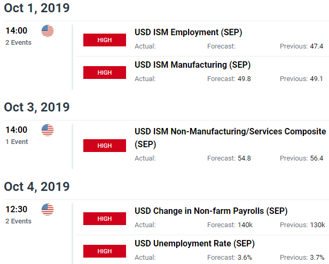This screenshot has height=264, width=329.
Task: Open USD ISM Manufacturing (SEP) event
Action: [x=193, y=65]
